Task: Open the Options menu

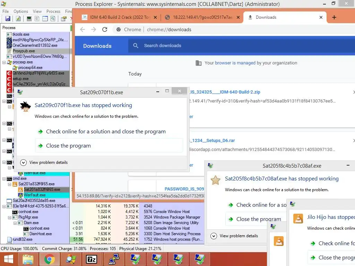Action: 21,11
